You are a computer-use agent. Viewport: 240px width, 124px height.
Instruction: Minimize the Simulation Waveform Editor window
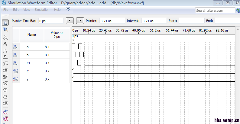coord(218,3)
